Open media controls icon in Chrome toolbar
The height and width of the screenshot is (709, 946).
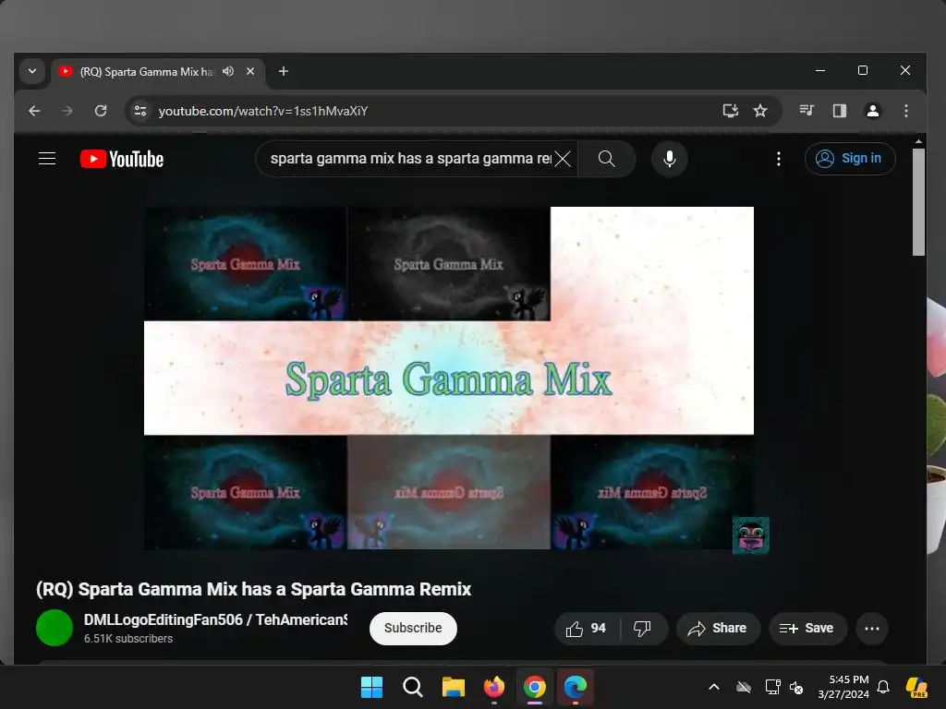coord(807,111)
